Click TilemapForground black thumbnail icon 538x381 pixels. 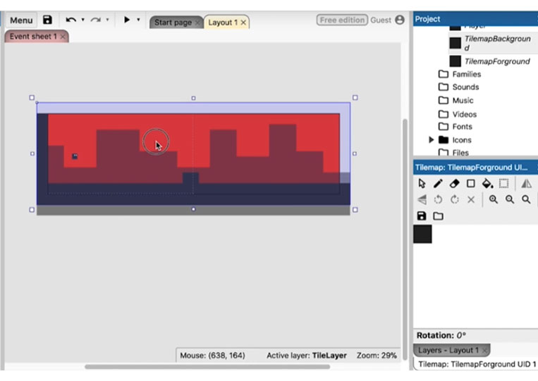coord(456,61)
